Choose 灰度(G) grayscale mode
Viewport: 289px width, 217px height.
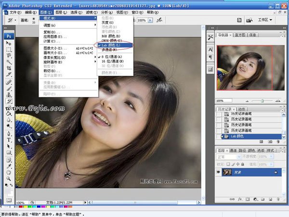point(115,23)
